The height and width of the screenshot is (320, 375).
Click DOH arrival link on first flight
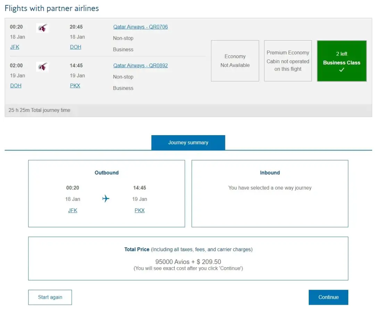pyautogui.click(x=75, y=47)
